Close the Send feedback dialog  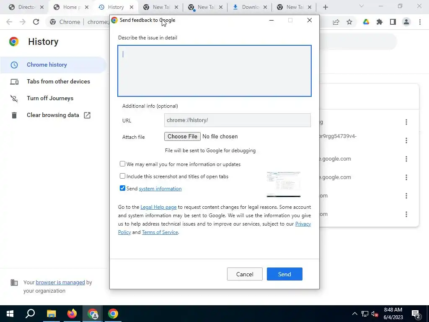310,20
